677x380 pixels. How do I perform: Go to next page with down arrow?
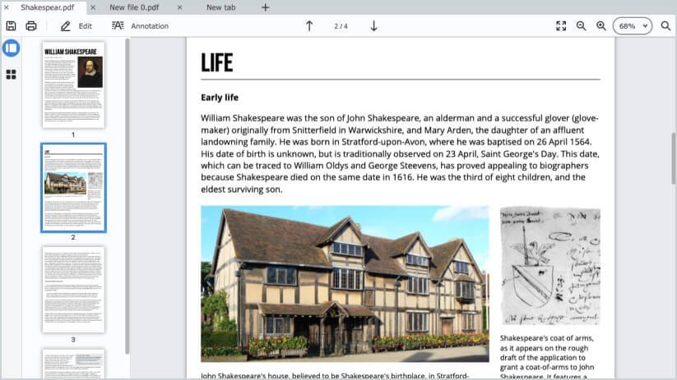point(373,25)
